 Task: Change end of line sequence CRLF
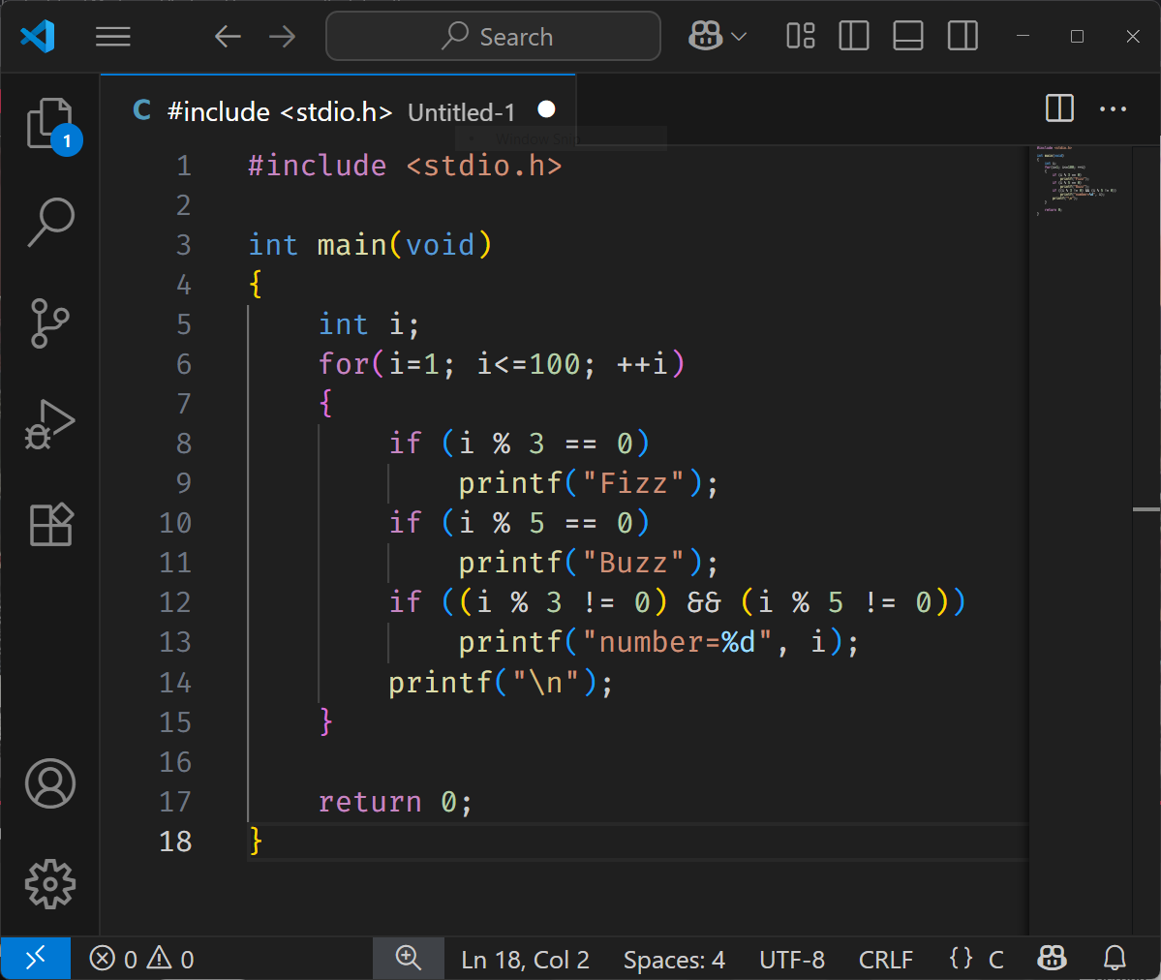coord(886,960)
